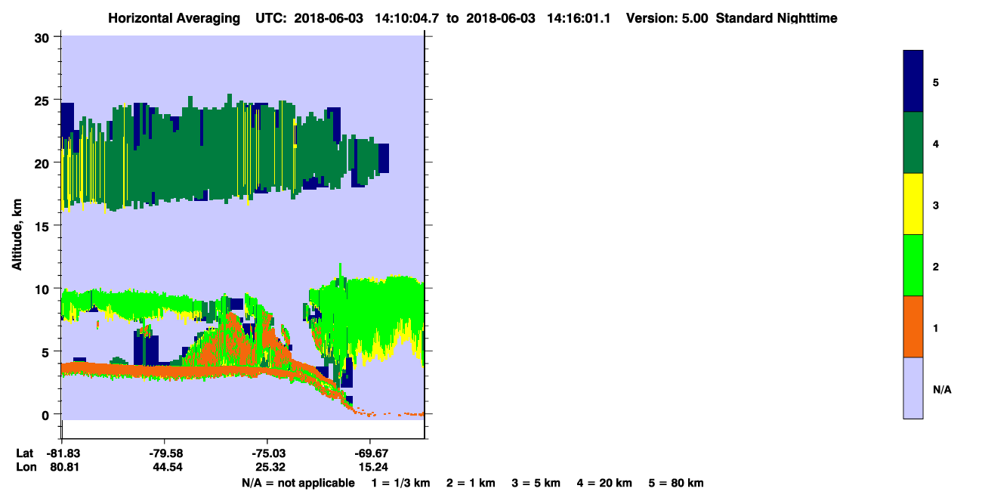Click the longitude value '25.32'

click(x=270, y=468)
